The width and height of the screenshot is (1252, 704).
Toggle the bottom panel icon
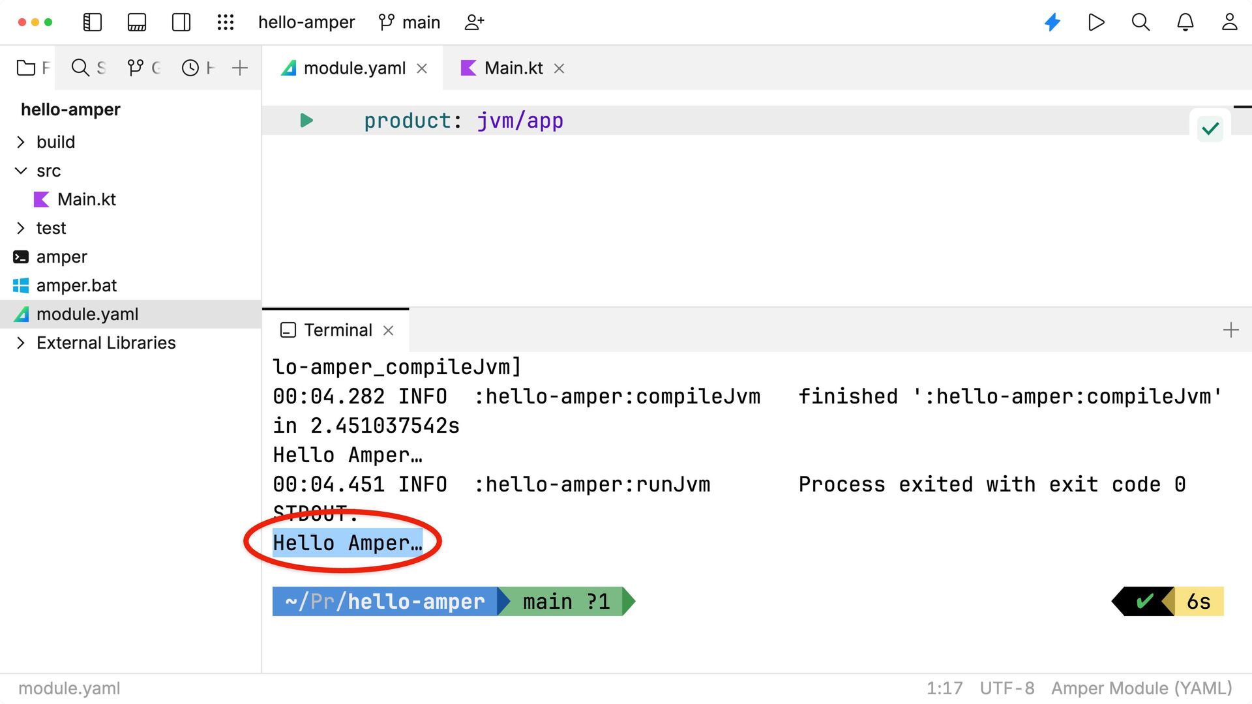click(137, 22)
